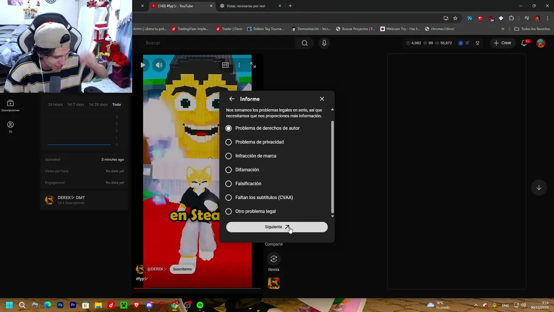The height and width of the screenshot is (312, 554).
Task: Click the YouTube search field
Action: [x=219, y=43]
